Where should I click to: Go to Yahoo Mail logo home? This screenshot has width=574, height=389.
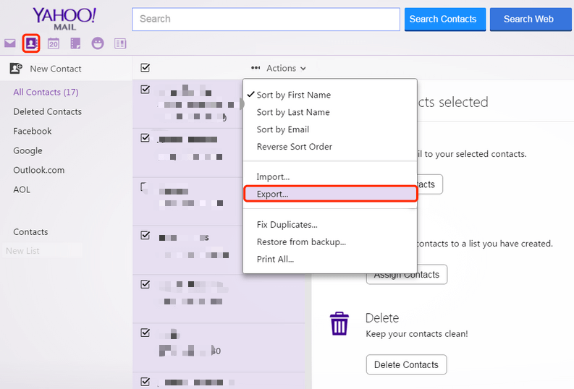point(65,19)
